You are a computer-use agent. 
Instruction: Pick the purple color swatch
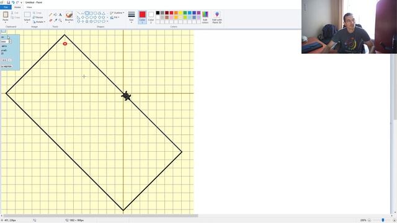(x=198, y=12)
